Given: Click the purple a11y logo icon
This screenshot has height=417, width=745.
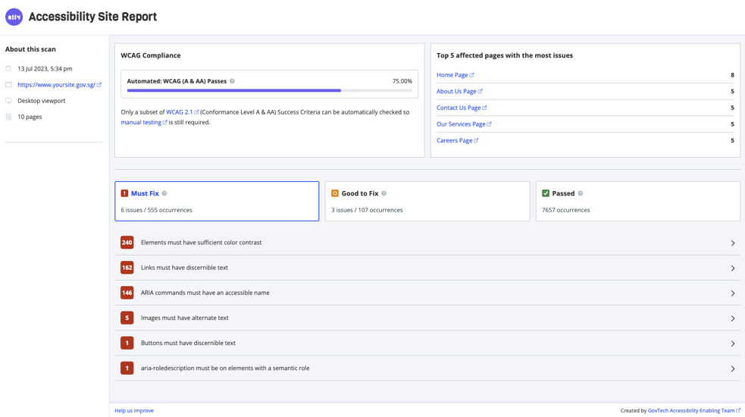Looking at the screenshot, I should [14, 17].
